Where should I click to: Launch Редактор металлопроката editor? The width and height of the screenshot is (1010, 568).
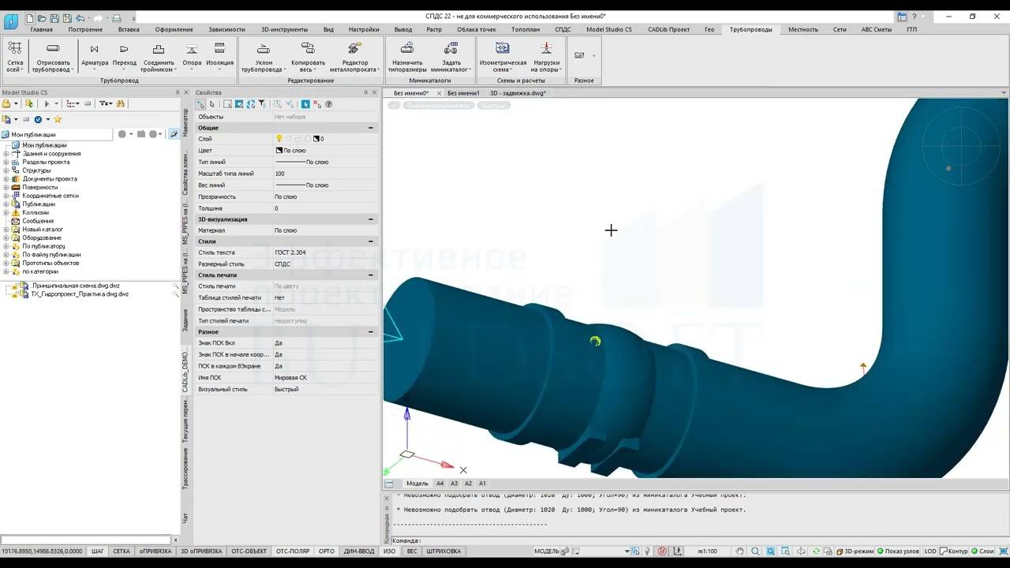click(354, 57)
